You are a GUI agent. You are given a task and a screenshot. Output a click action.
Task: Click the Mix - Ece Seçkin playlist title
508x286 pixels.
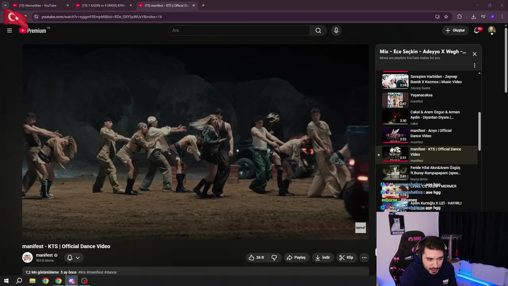423,52
